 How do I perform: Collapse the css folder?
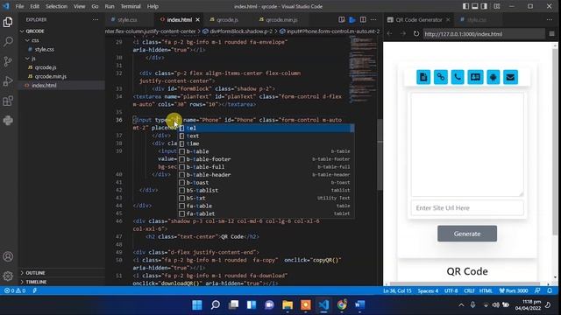(x=62, y=40)
